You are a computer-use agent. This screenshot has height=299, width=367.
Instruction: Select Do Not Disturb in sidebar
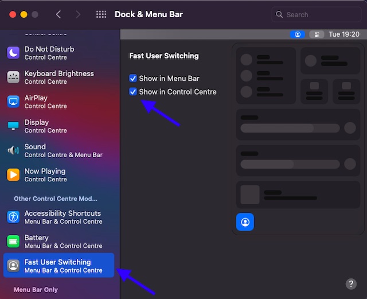click(x=58, y=53)
